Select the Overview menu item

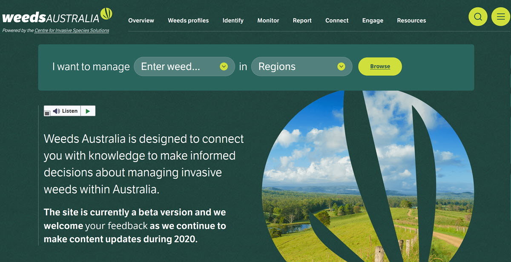click(x=141, y=20)
